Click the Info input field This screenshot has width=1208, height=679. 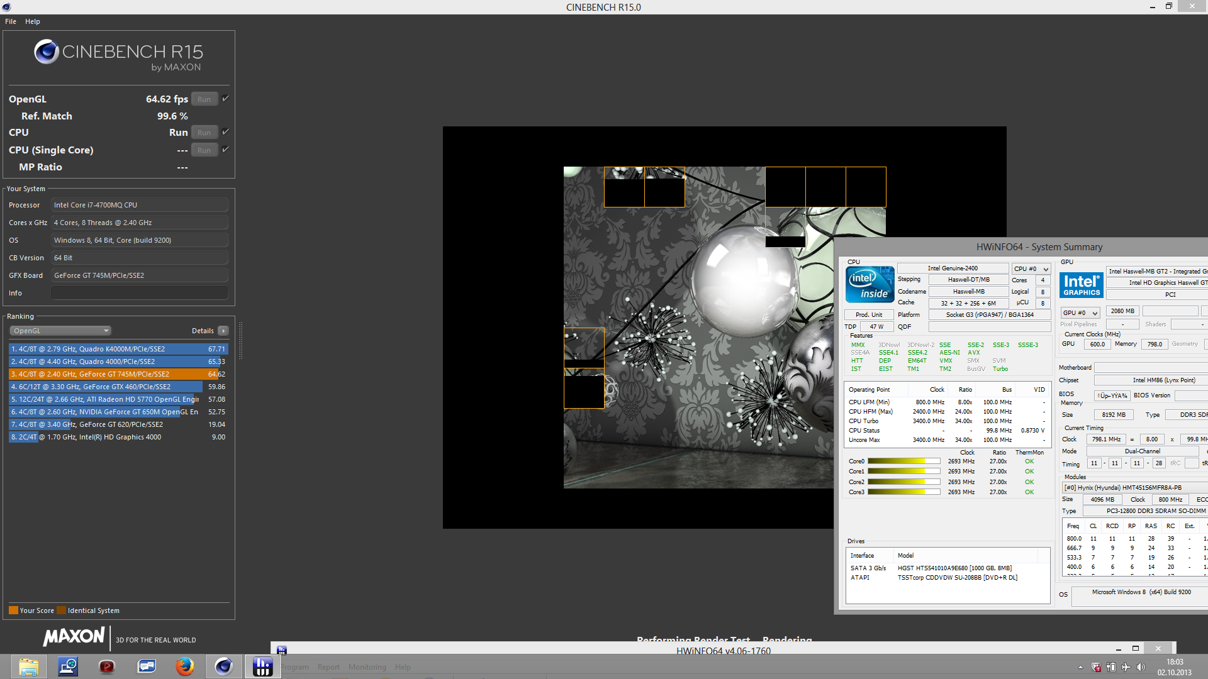(140, 293)
